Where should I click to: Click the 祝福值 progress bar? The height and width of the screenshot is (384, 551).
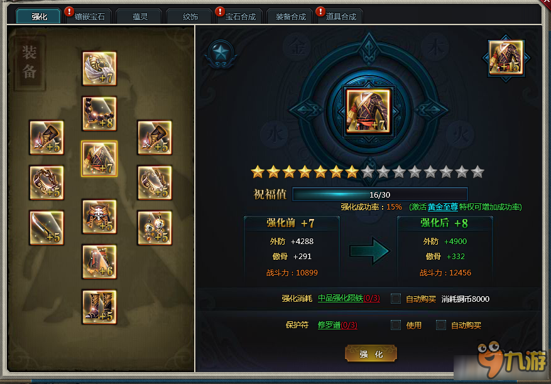380,195
